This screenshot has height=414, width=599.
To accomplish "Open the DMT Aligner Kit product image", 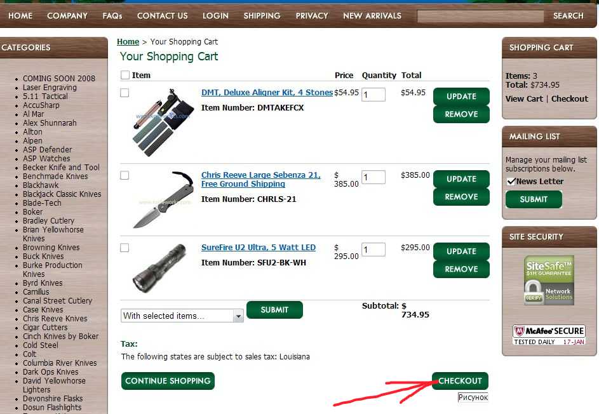I will click(162, 121).
